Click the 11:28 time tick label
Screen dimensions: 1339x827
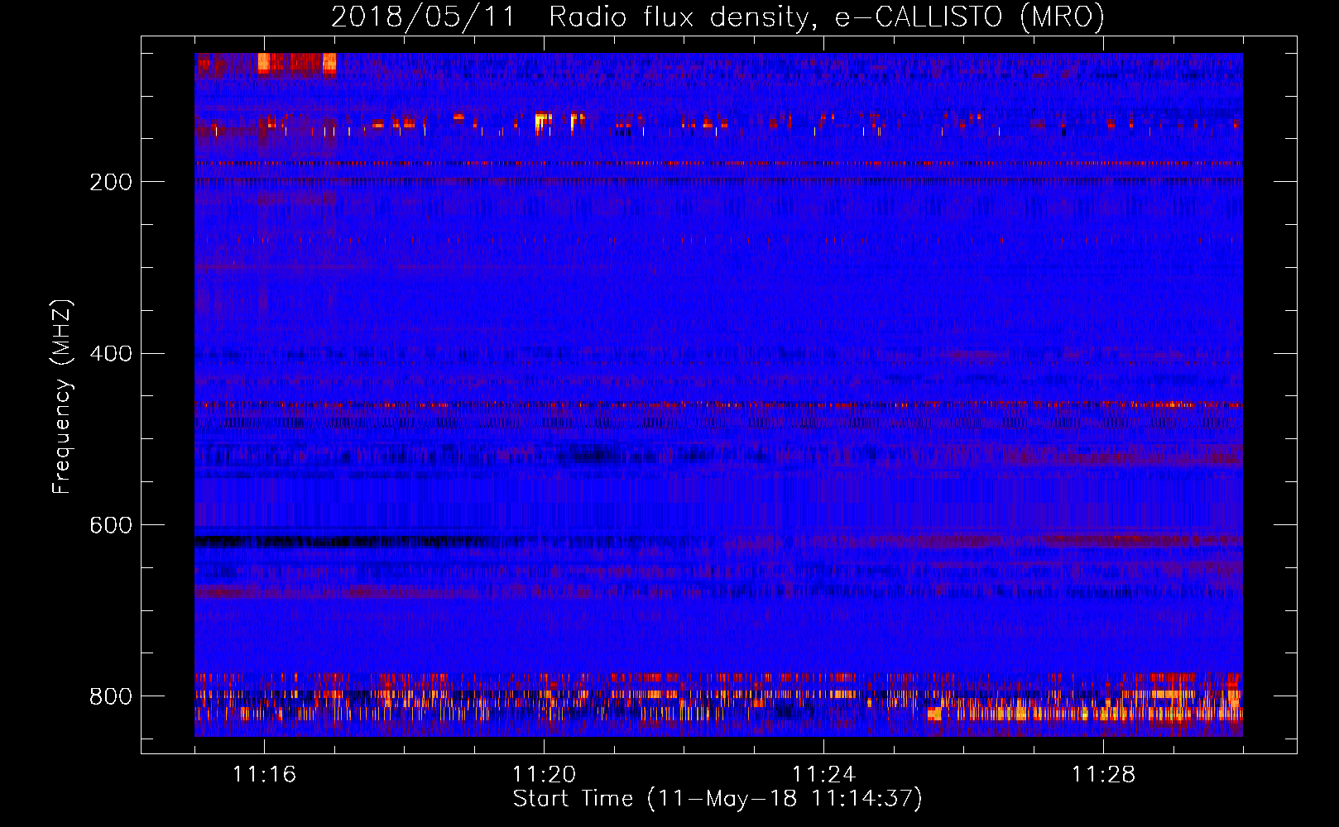1103,774
